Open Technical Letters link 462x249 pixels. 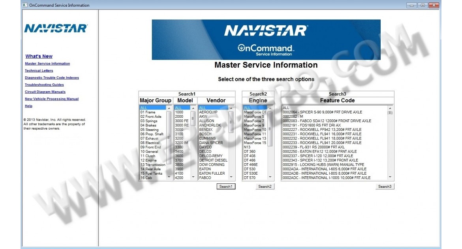pos(39,70)
